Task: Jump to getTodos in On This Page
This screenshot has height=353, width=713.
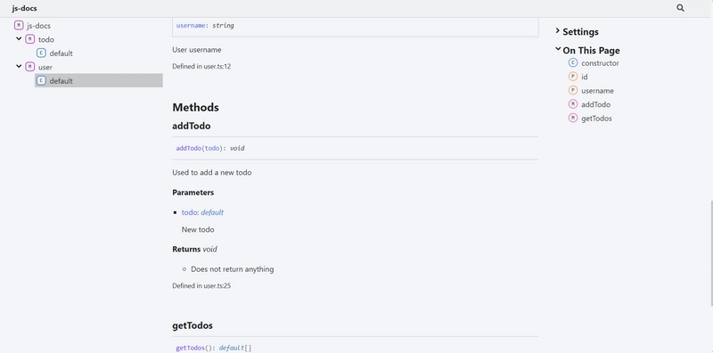Action: pos(596,119)
